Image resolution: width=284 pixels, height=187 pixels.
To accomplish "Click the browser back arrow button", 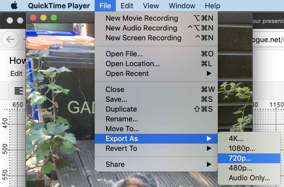I will click(x=10, y=40).
